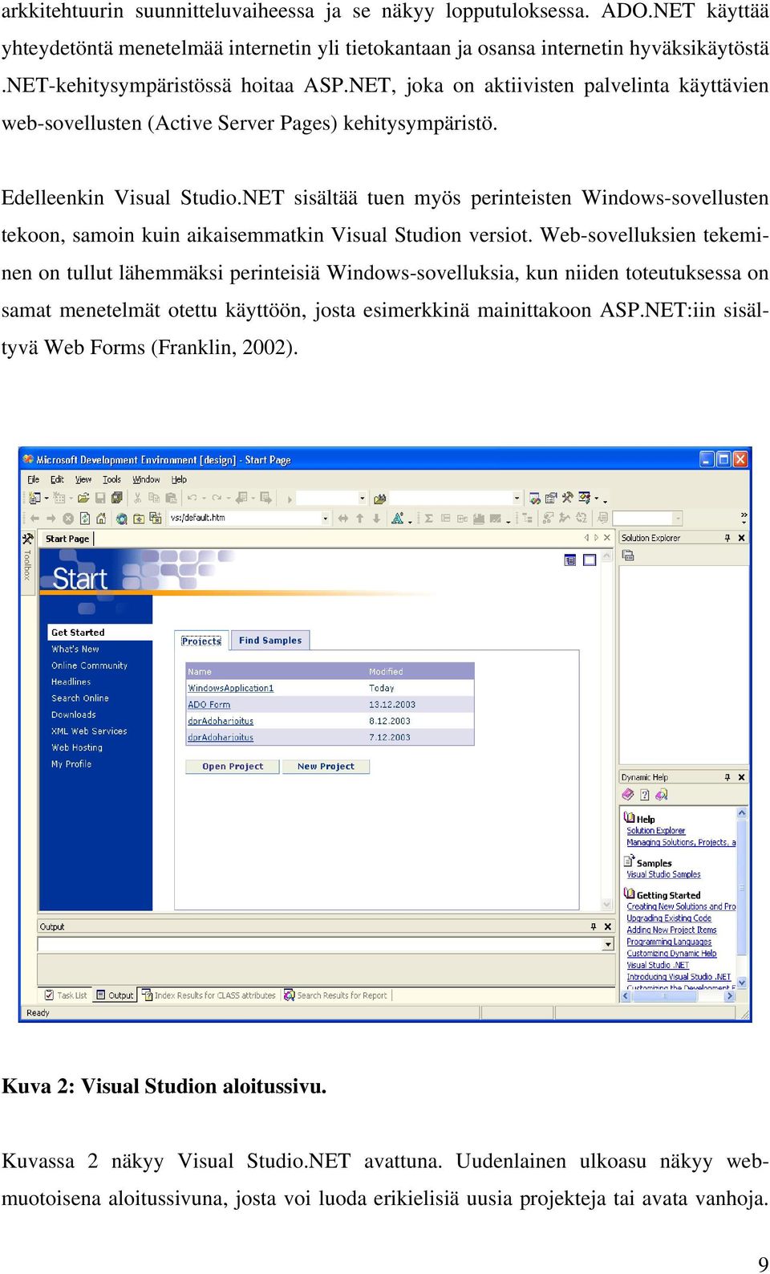Click the Stop browser icon
Screen dimensions: 770x1274
[68, 519]
